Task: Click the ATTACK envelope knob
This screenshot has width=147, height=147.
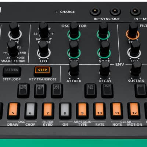Action: coord(74,69)
